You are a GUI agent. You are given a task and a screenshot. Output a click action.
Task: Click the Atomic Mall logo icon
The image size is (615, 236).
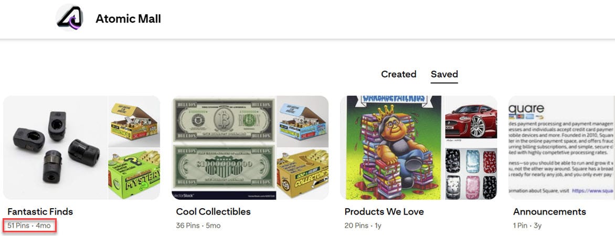(70, 18)
